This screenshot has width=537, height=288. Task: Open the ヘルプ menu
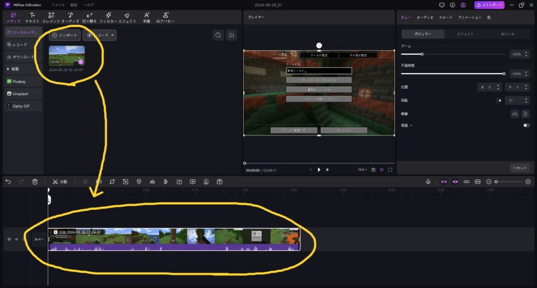[89, 5]
